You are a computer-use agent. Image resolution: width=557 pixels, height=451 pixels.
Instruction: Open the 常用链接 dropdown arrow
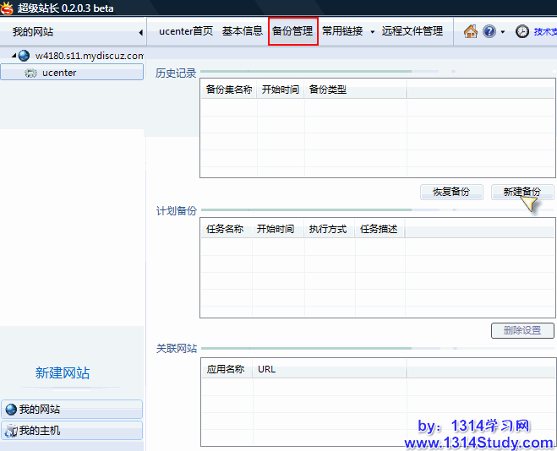coord(373,32)
